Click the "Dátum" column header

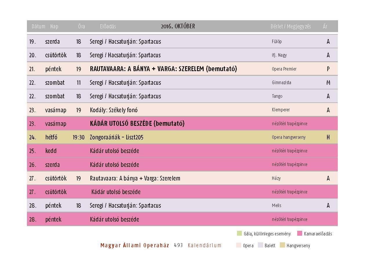click(x=39, y=26)
